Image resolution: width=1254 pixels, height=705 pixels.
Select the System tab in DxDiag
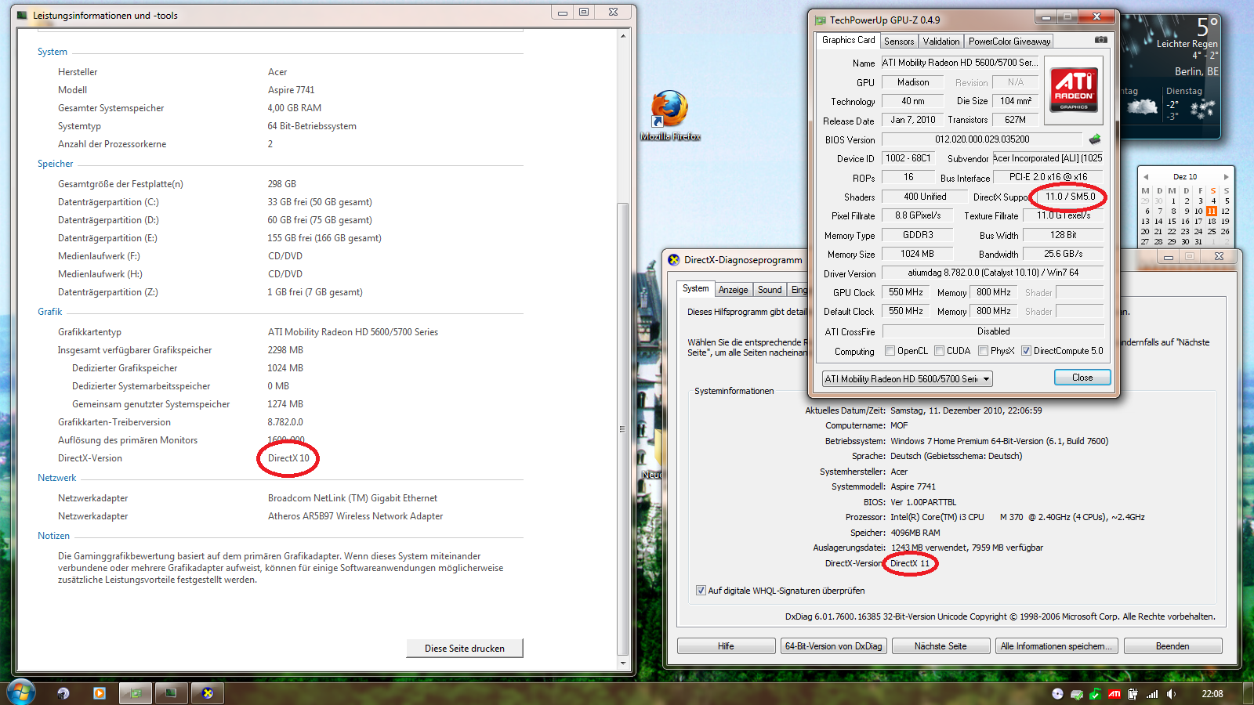695,288
